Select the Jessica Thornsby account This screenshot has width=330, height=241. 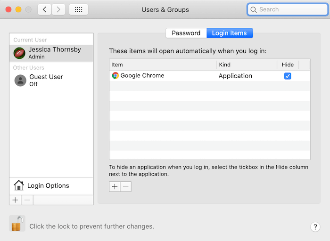coord(51,53)
